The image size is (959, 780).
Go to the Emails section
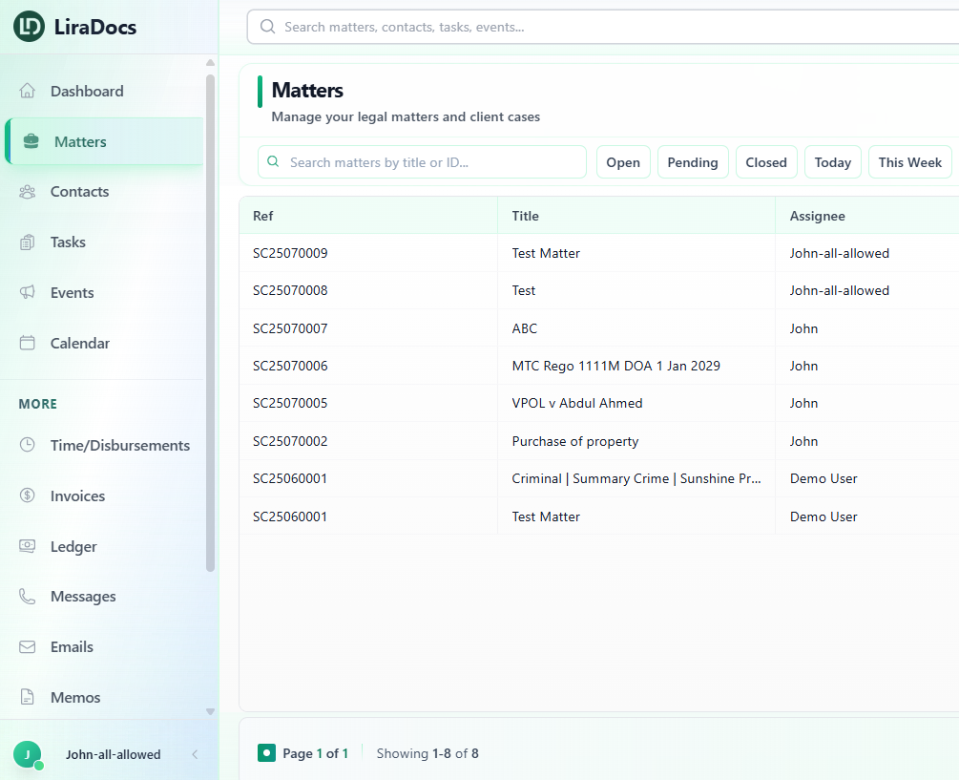point(72,647)
